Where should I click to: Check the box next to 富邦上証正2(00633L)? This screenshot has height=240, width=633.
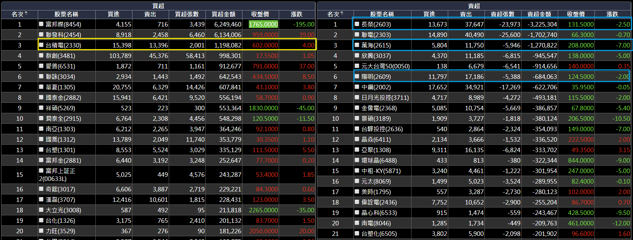[x=41, y=170]
